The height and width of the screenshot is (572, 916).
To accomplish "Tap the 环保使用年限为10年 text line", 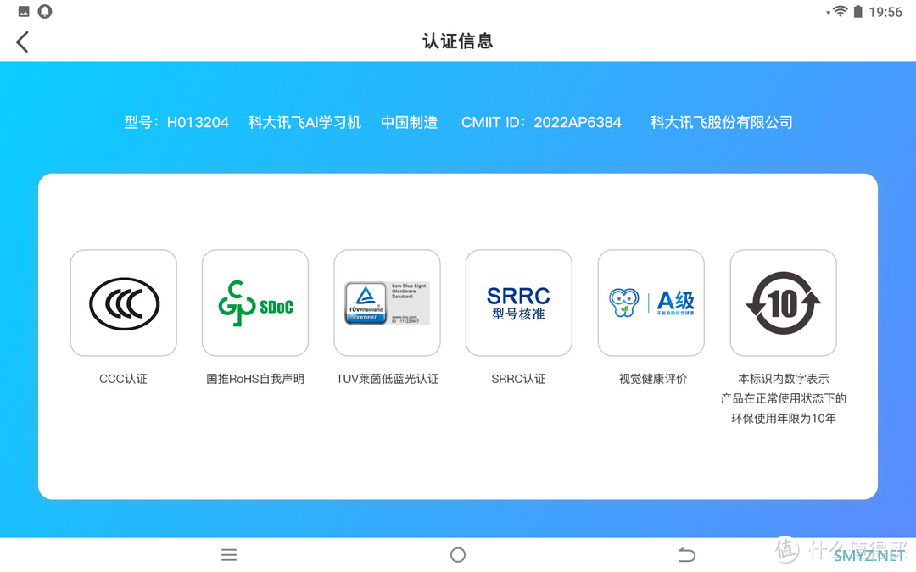I will (784, 419).
